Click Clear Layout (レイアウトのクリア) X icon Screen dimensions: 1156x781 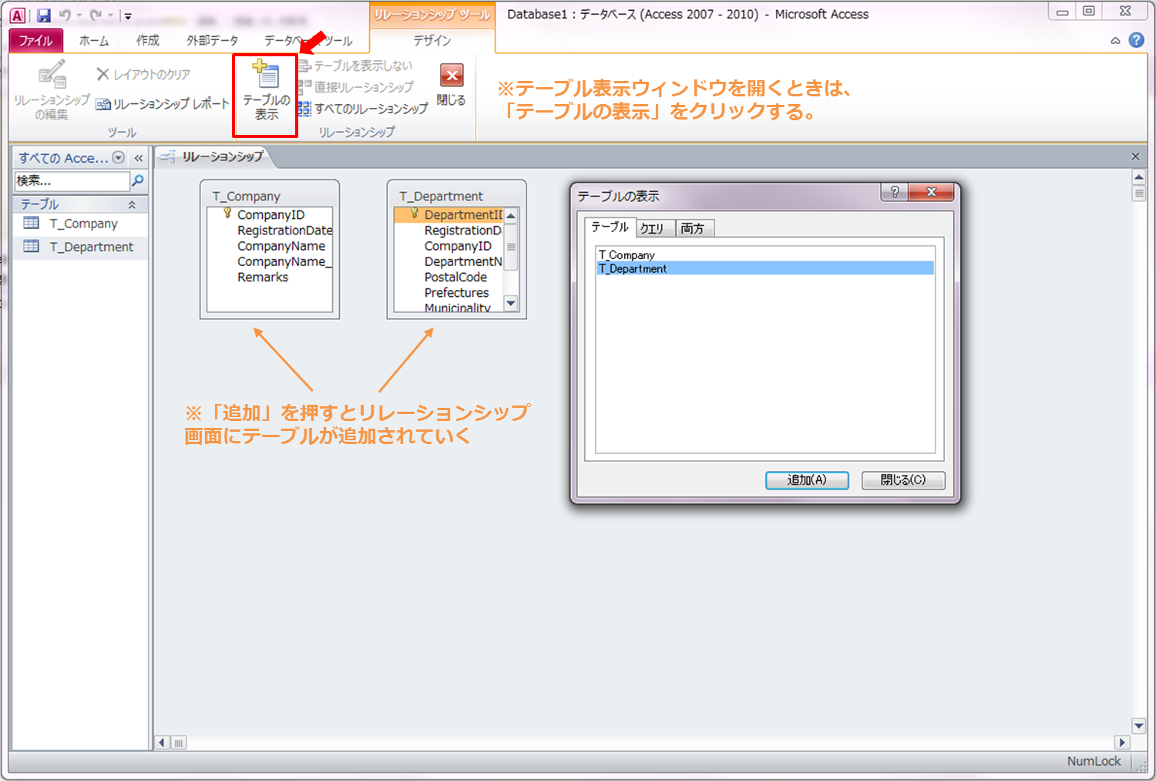tap(102, 74)
